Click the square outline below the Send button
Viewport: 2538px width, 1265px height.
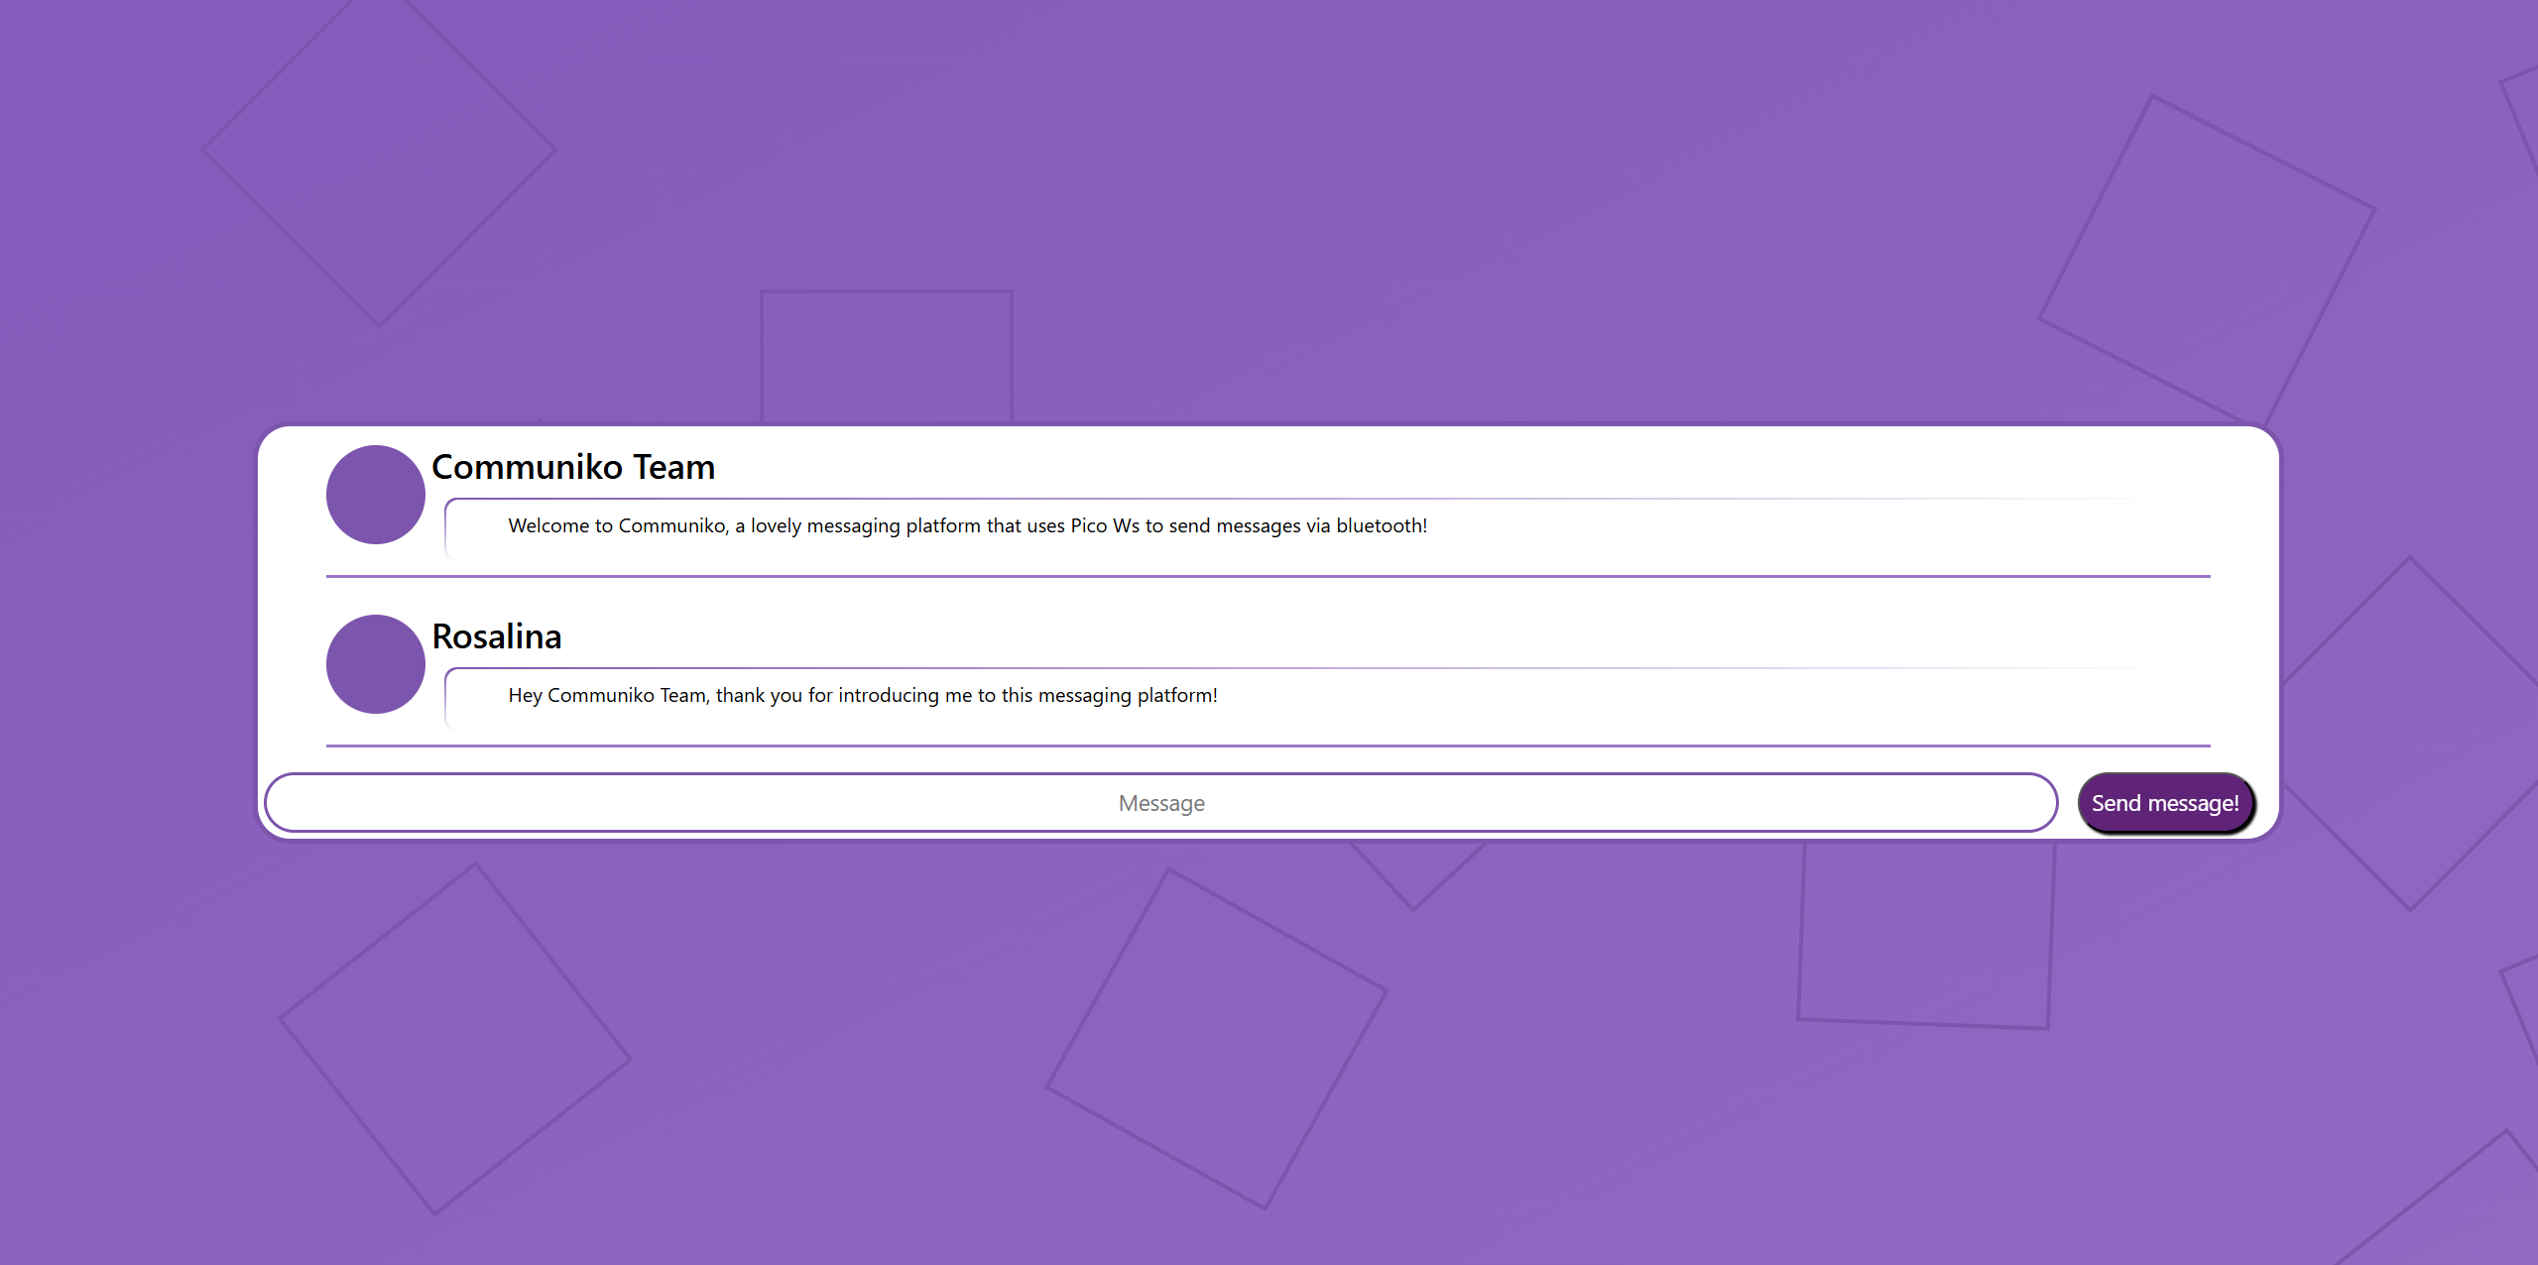point(1926,932)
